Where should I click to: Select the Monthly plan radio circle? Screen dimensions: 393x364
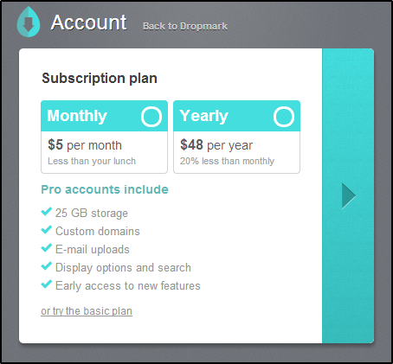pos(151,117)
